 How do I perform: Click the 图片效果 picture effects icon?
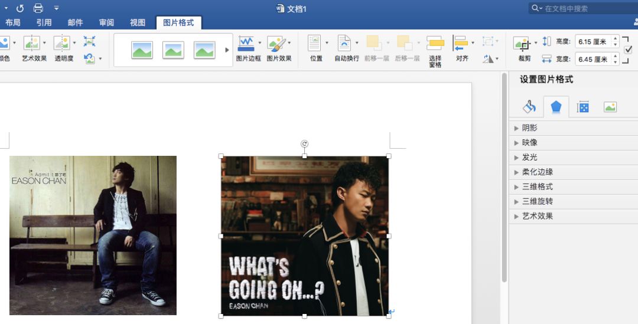tap(276, 43)
